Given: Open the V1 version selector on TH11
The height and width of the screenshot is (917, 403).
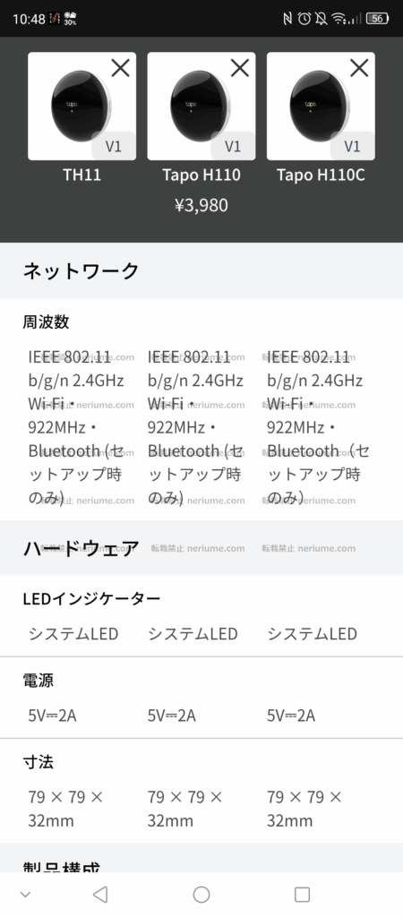Looking at the screenshot, I should [x=114, y=146].
